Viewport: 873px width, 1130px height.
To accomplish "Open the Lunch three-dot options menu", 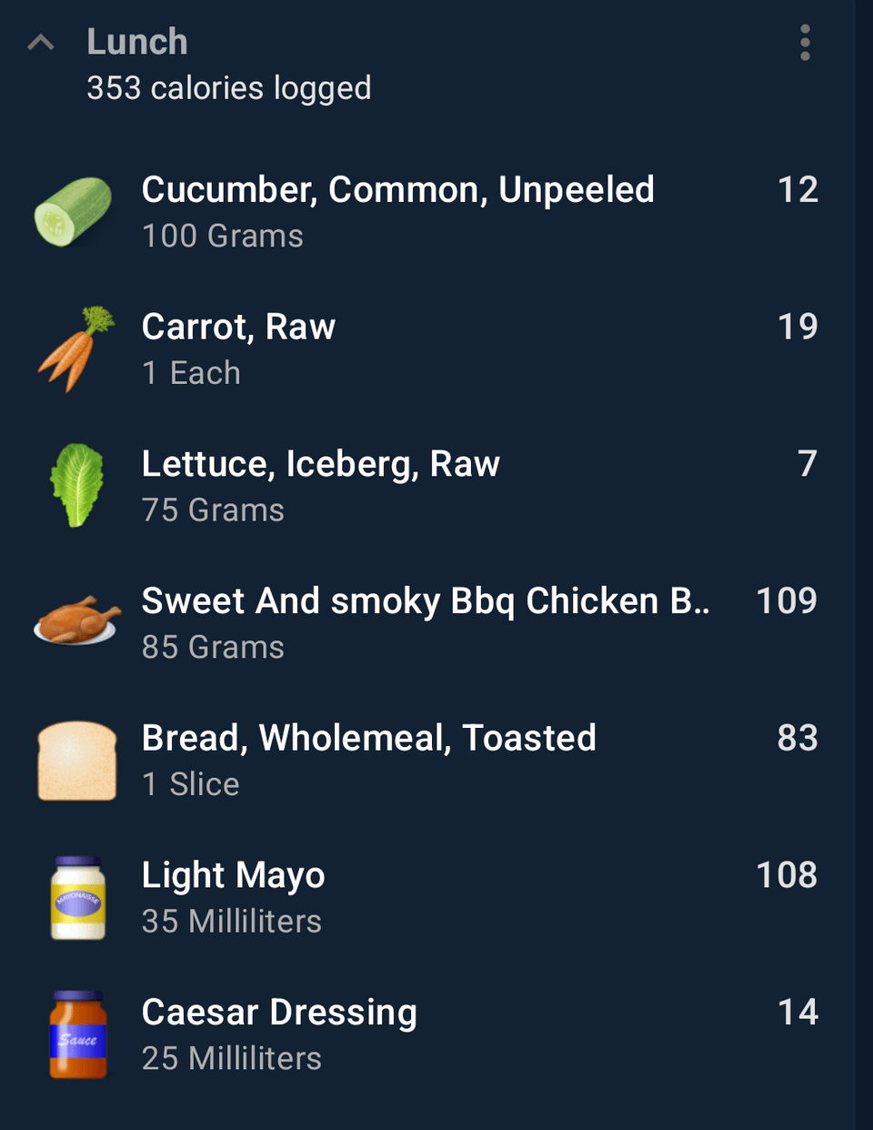I will (x=805, y=43).
